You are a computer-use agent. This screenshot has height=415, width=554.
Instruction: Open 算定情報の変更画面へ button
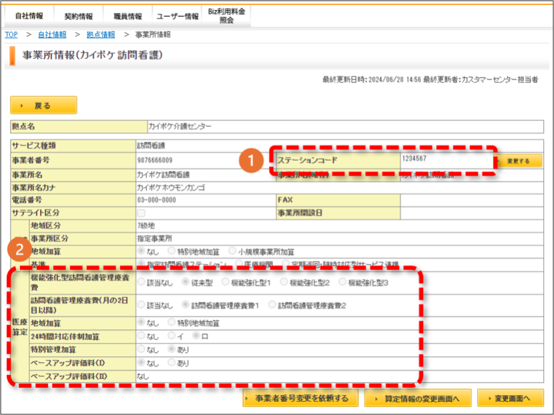(418, 398)
